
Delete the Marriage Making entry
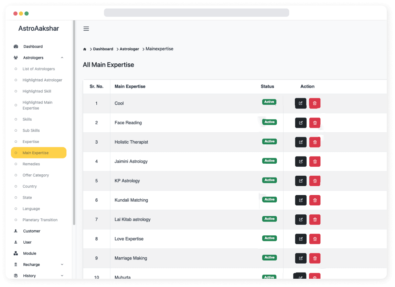coord(314,258)
